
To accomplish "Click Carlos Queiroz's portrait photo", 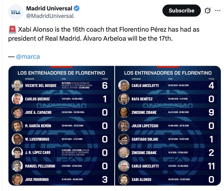I will [x=17, y=99].
